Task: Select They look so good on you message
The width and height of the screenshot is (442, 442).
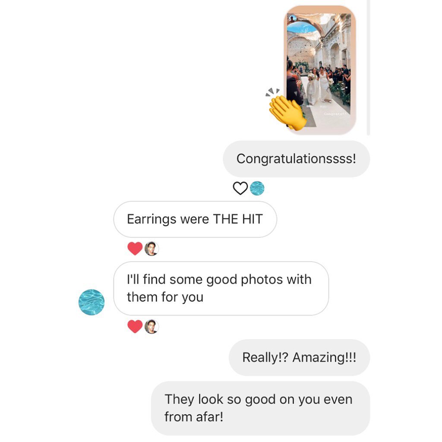Action: [x=260, y=408]
